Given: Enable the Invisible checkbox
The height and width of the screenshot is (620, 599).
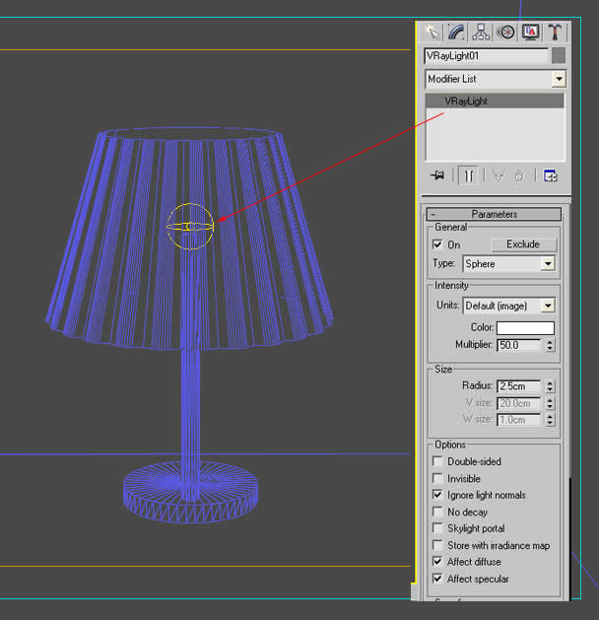Looking at the screenshot, I should click(437, 478).
